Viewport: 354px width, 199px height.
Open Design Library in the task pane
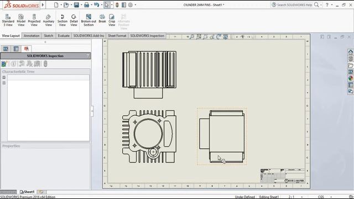(350, 59)
